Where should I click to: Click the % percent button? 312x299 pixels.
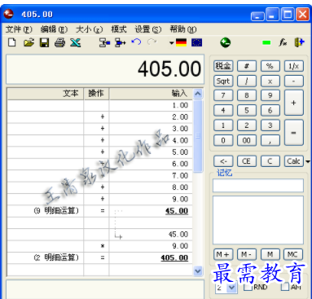coord(270,66)
